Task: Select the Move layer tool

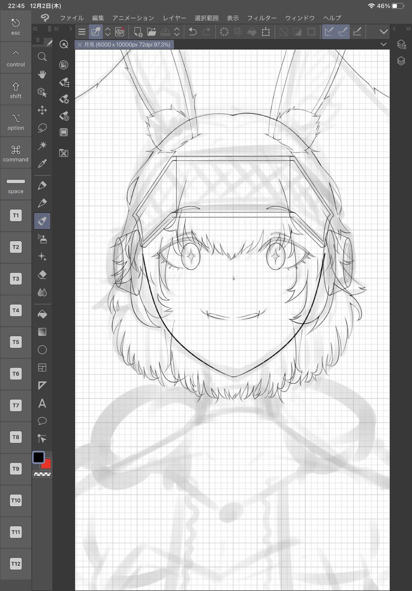Action: tap(42, 110)
